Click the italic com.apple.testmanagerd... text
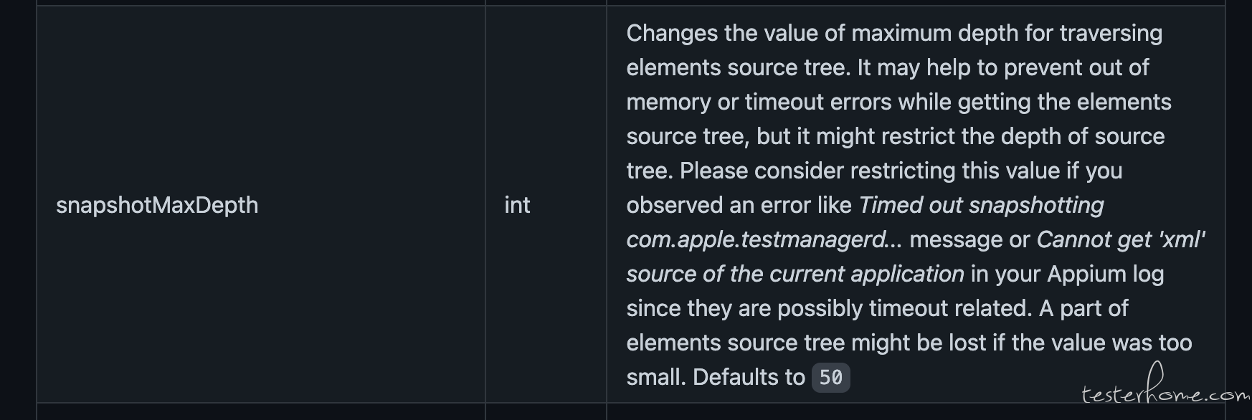Image resolution: width=1252 pixels, height=420 pixels. click(x=764, y=239)
